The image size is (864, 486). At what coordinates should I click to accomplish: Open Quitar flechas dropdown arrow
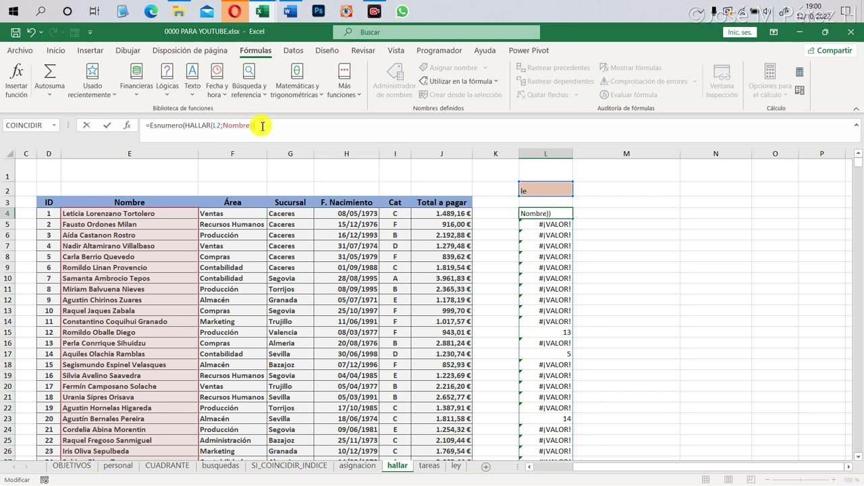tap(574, 94)
